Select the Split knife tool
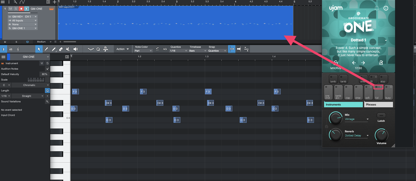 pyautogui.click(x=46, y=49)
